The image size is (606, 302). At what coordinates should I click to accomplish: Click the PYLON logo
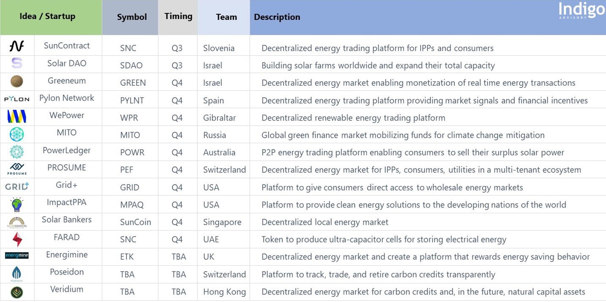pos(16,99)
